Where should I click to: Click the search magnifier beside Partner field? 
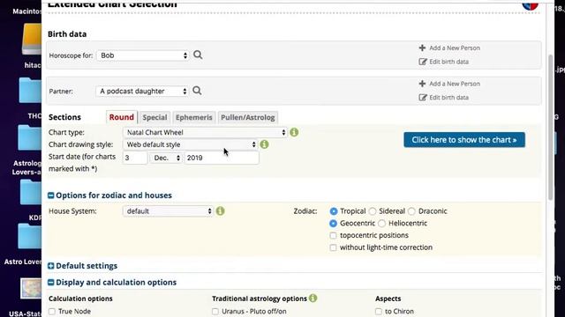point(197,91)
